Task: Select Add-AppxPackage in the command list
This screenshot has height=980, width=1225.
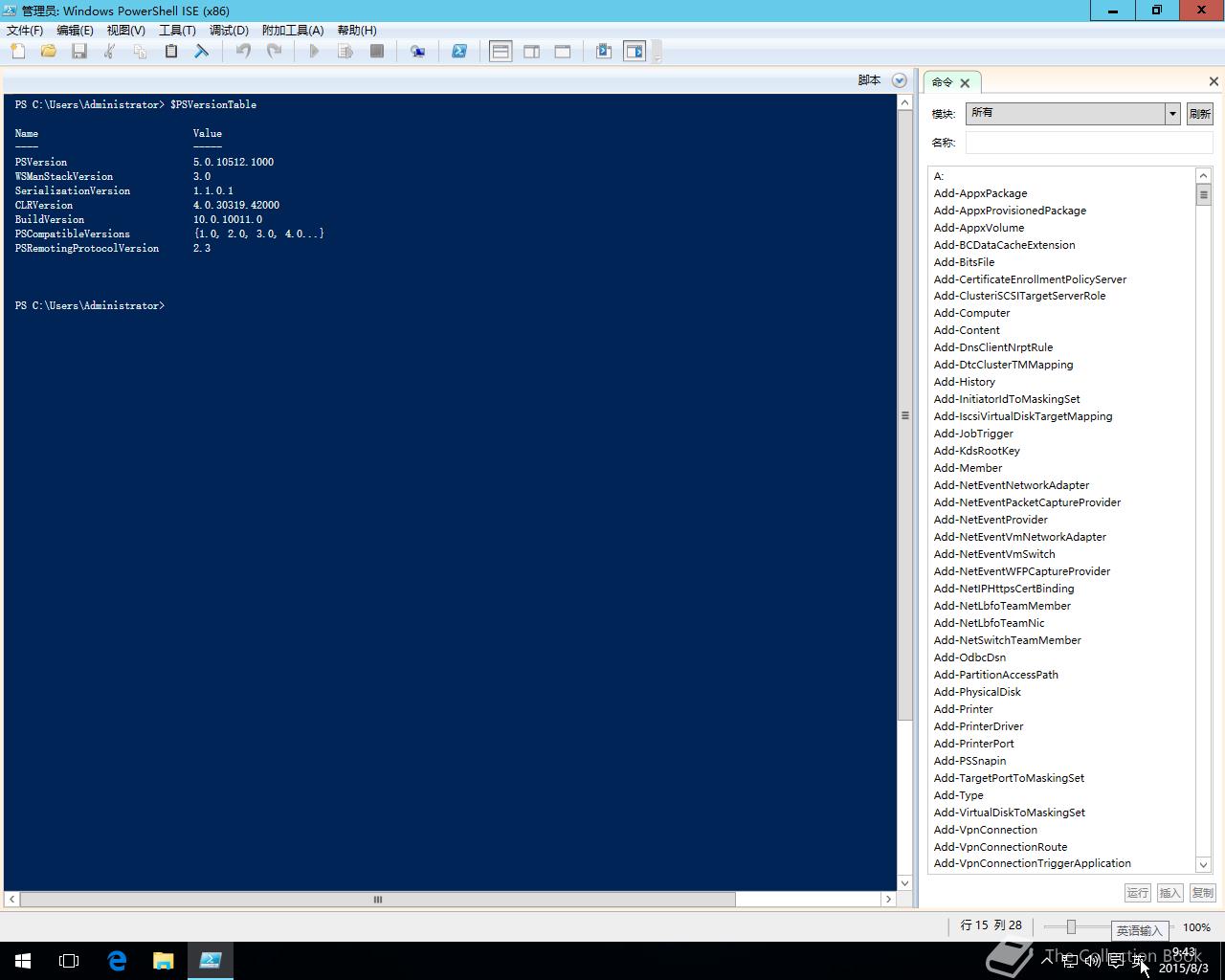Action: (x=980, y=193)
